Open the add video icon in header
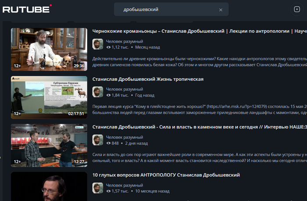This screenshot has height=201, width=307. pyautogui.click(x=297, y=9)
